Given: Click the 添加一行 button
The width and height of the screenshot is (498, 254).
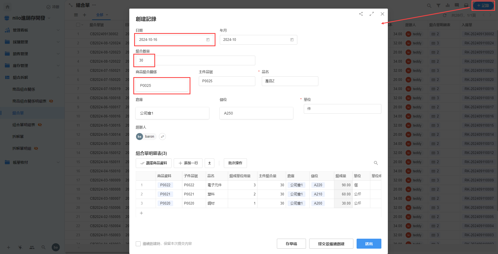Looking at the screenshot, I should [x=188, y=163].
